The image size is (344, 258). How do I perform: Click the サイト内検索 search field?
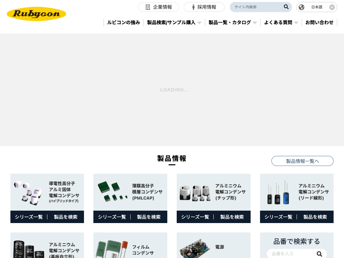(257, 7)
